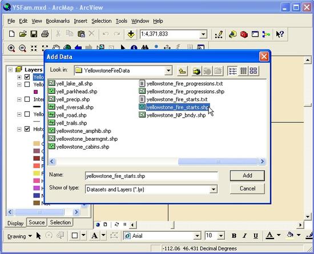Click the Name input field

(x=151, y=176)
